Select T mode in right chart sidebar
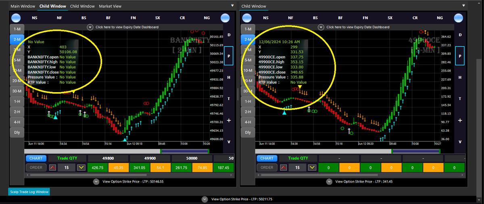The width and height of the screenshot is (484, 204). pos(460,99)
